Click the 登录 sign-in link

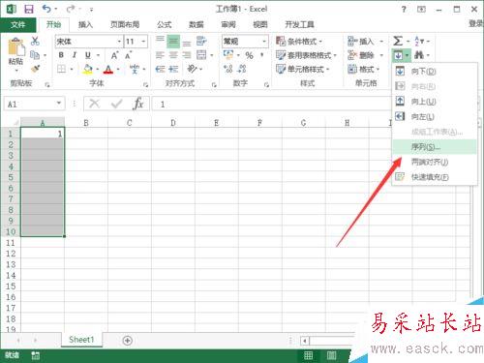coord(476,23)
